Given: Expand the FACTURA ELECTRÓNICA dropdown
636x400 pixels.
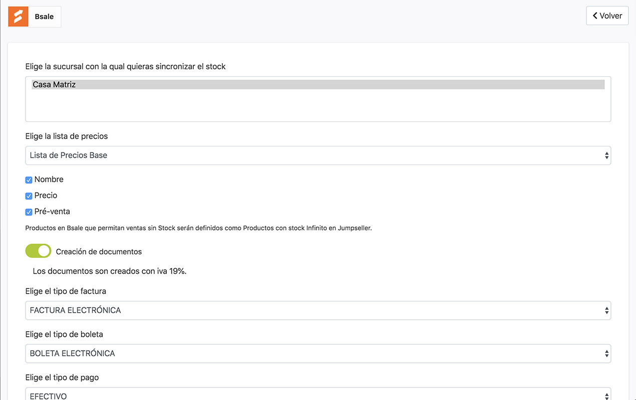Looking at the screenshot, I should coord(318,310).
